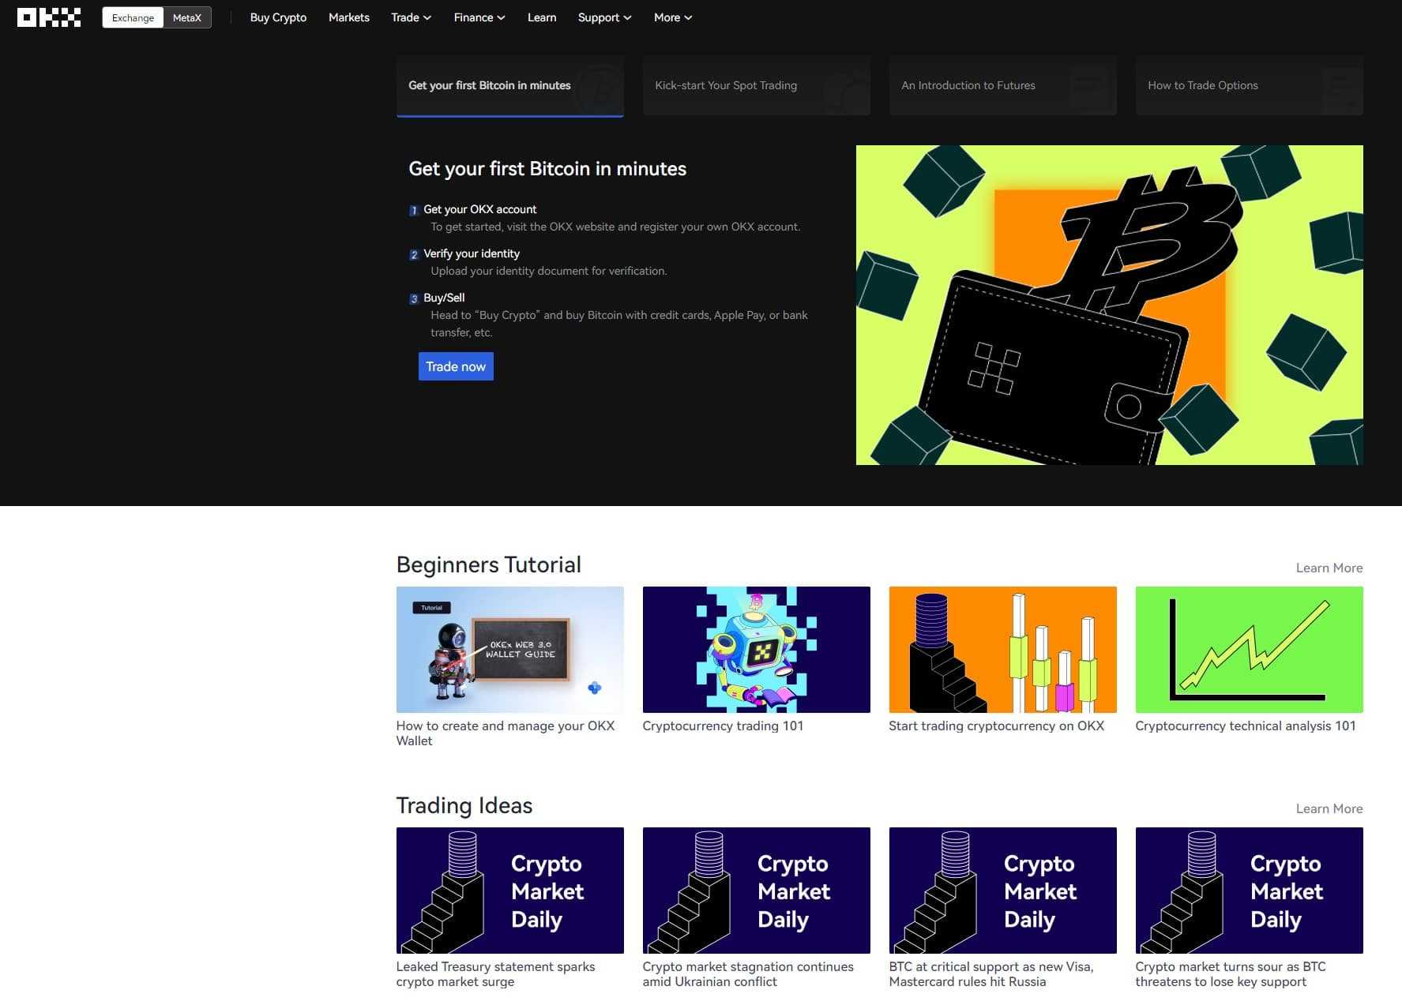Switch to An Introduction to Futures tab
1402x1005 pixels.
pyautogui.click(x=1002, y=85)
